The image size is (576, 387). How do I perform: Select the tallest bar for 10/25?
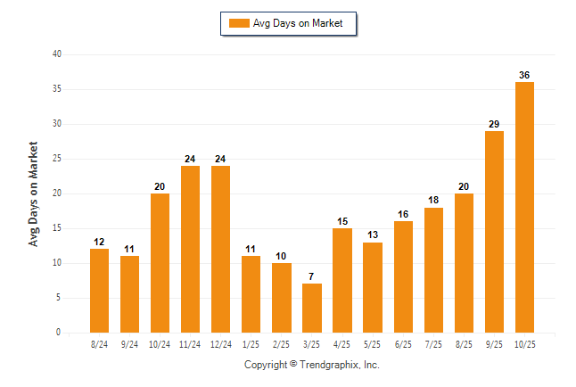pos(524,207)
